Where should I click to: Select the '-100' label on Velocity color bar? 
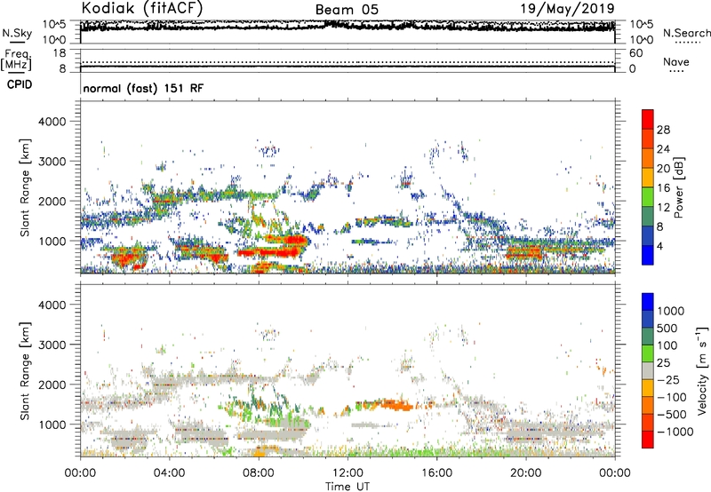click(x=672, y=397)
